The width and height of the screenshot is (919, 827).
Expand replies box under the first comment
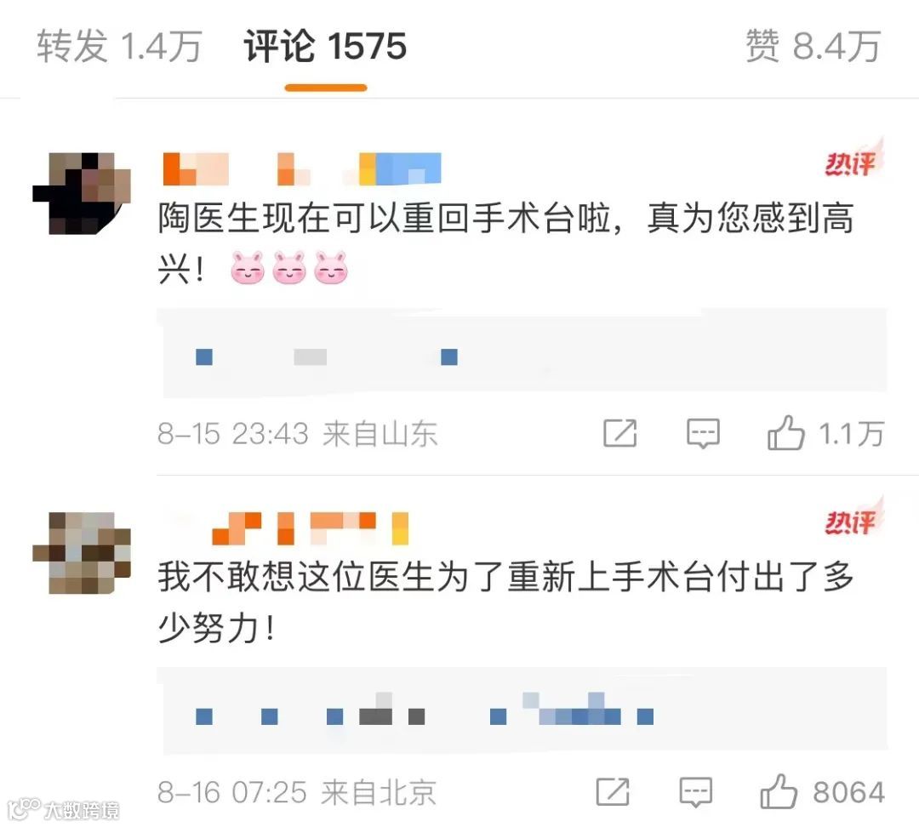pos(522,351)
